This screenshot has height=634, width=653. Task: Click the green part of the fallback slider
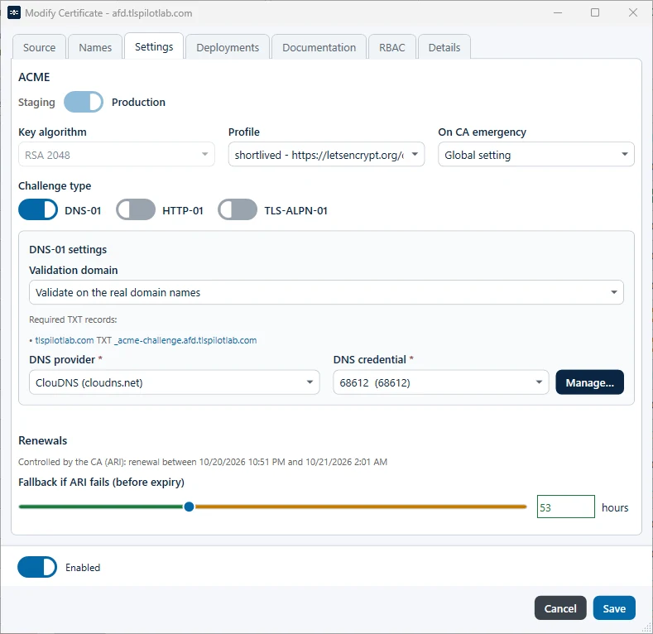click(101, 507)
